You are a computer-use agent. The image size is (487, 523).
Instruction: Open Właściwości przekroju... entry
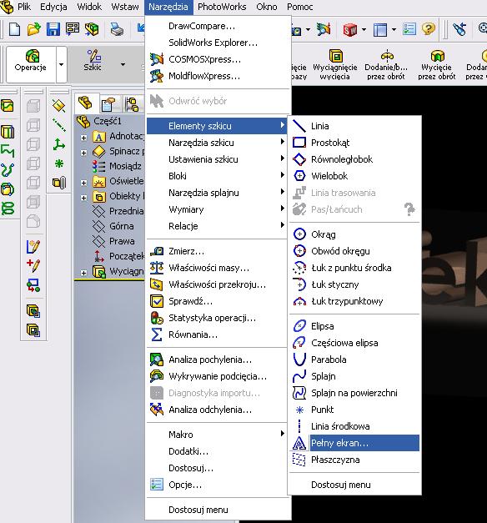pyautogui.click(x=217, y=284)
